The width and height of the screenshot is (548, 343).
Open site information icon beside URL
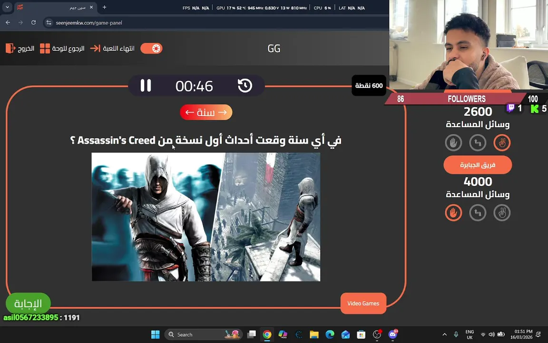click(49, 23)
